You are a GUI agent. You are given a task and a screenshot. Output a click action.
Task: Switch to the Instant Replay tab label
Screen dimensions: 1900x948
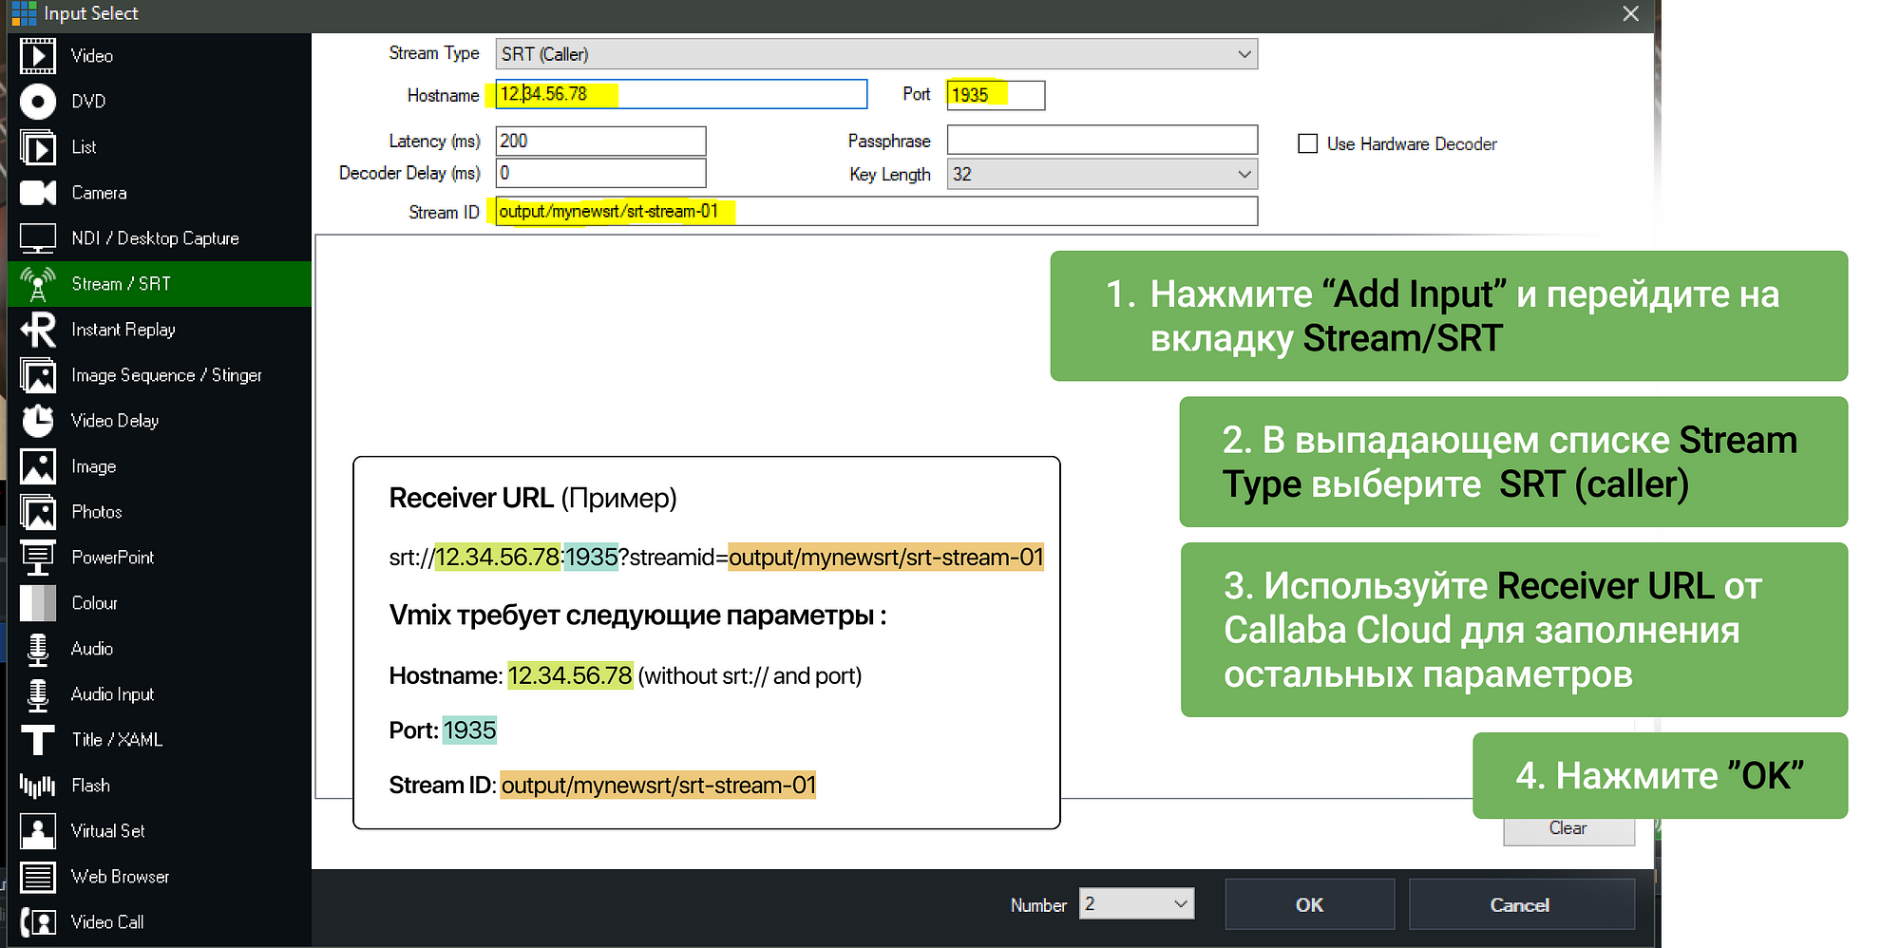[x=123, y=330]
